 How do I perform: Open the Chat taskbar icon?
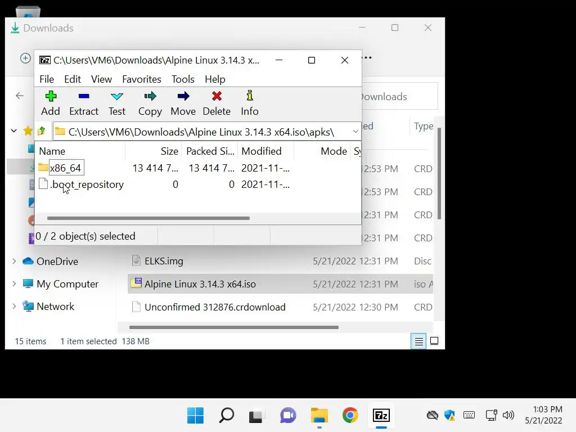[x=288, y=416]
